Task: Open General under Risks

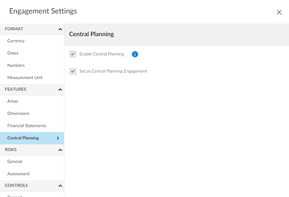Action: click(15, 161)
